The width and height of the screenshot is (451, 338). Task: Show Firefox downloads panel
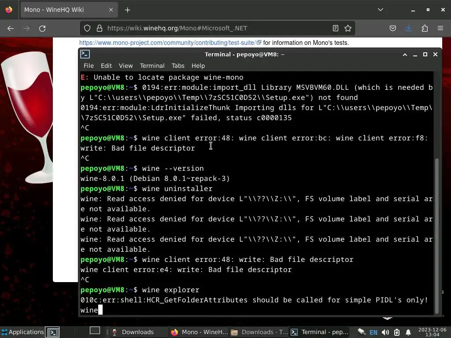pyautogui.click(x=408, y=28)
